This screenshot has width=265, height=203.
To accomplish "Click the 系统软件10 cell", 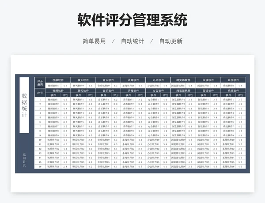I will [x=228, y=140].
